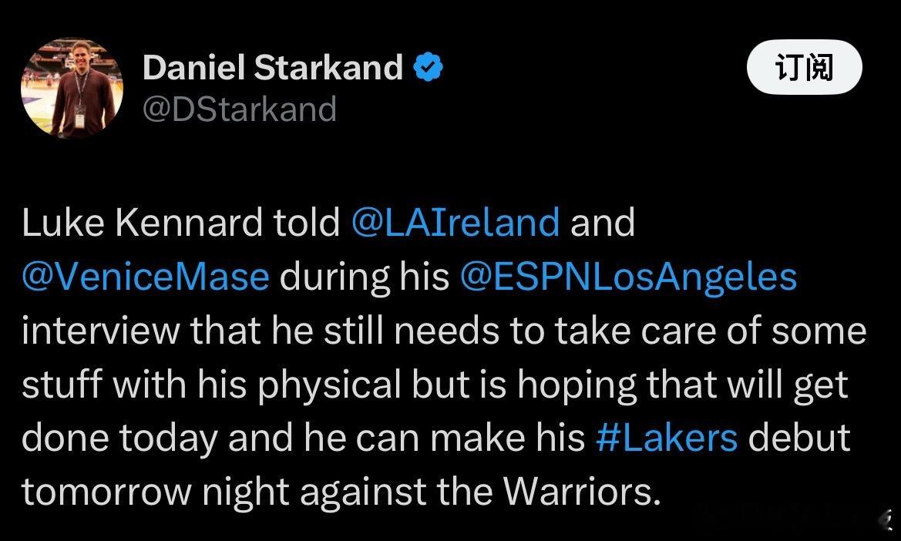The image size is (901, 541).
Task: Open the author's profile via their name
Action: (x=272, y=67)
